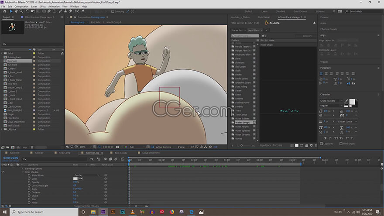Switch to the Run Front timeline tab

(14, 153)
